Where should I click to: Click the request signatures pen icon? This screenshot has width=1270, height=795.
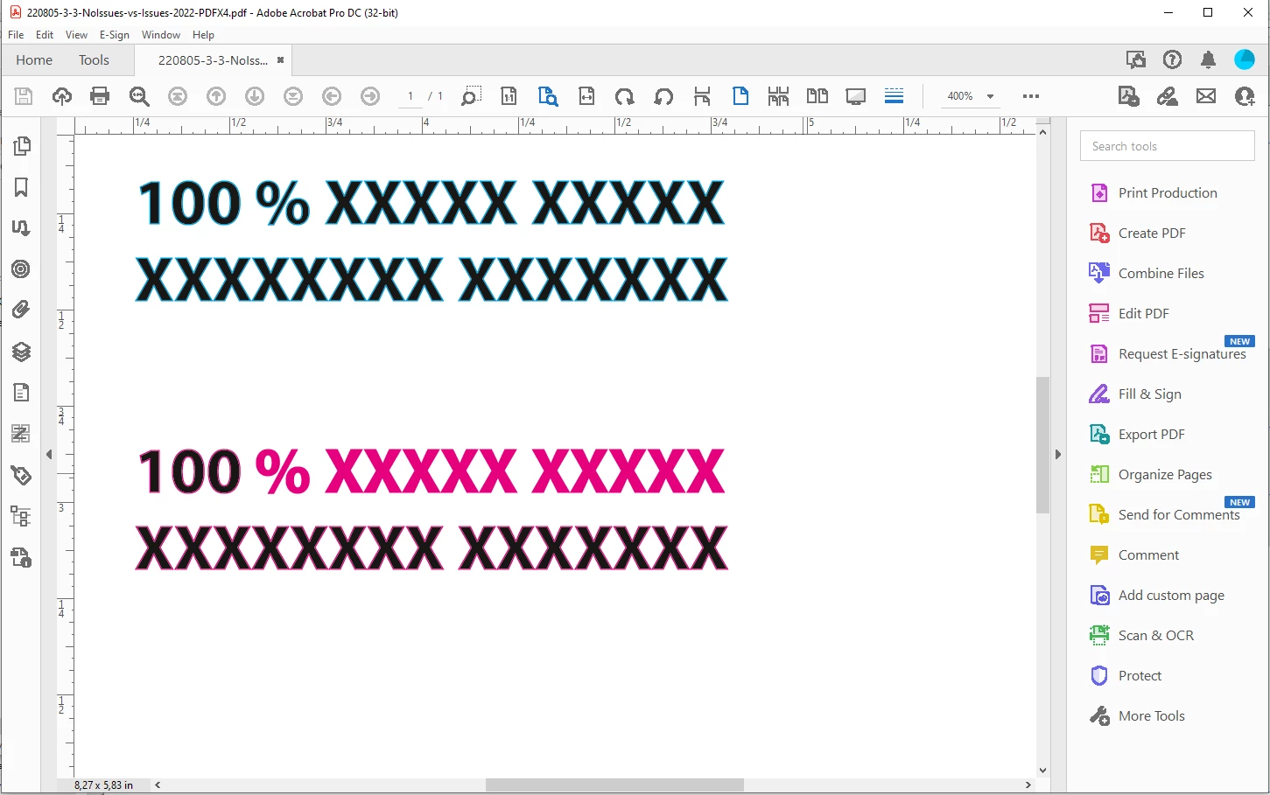click(1168, 96)
